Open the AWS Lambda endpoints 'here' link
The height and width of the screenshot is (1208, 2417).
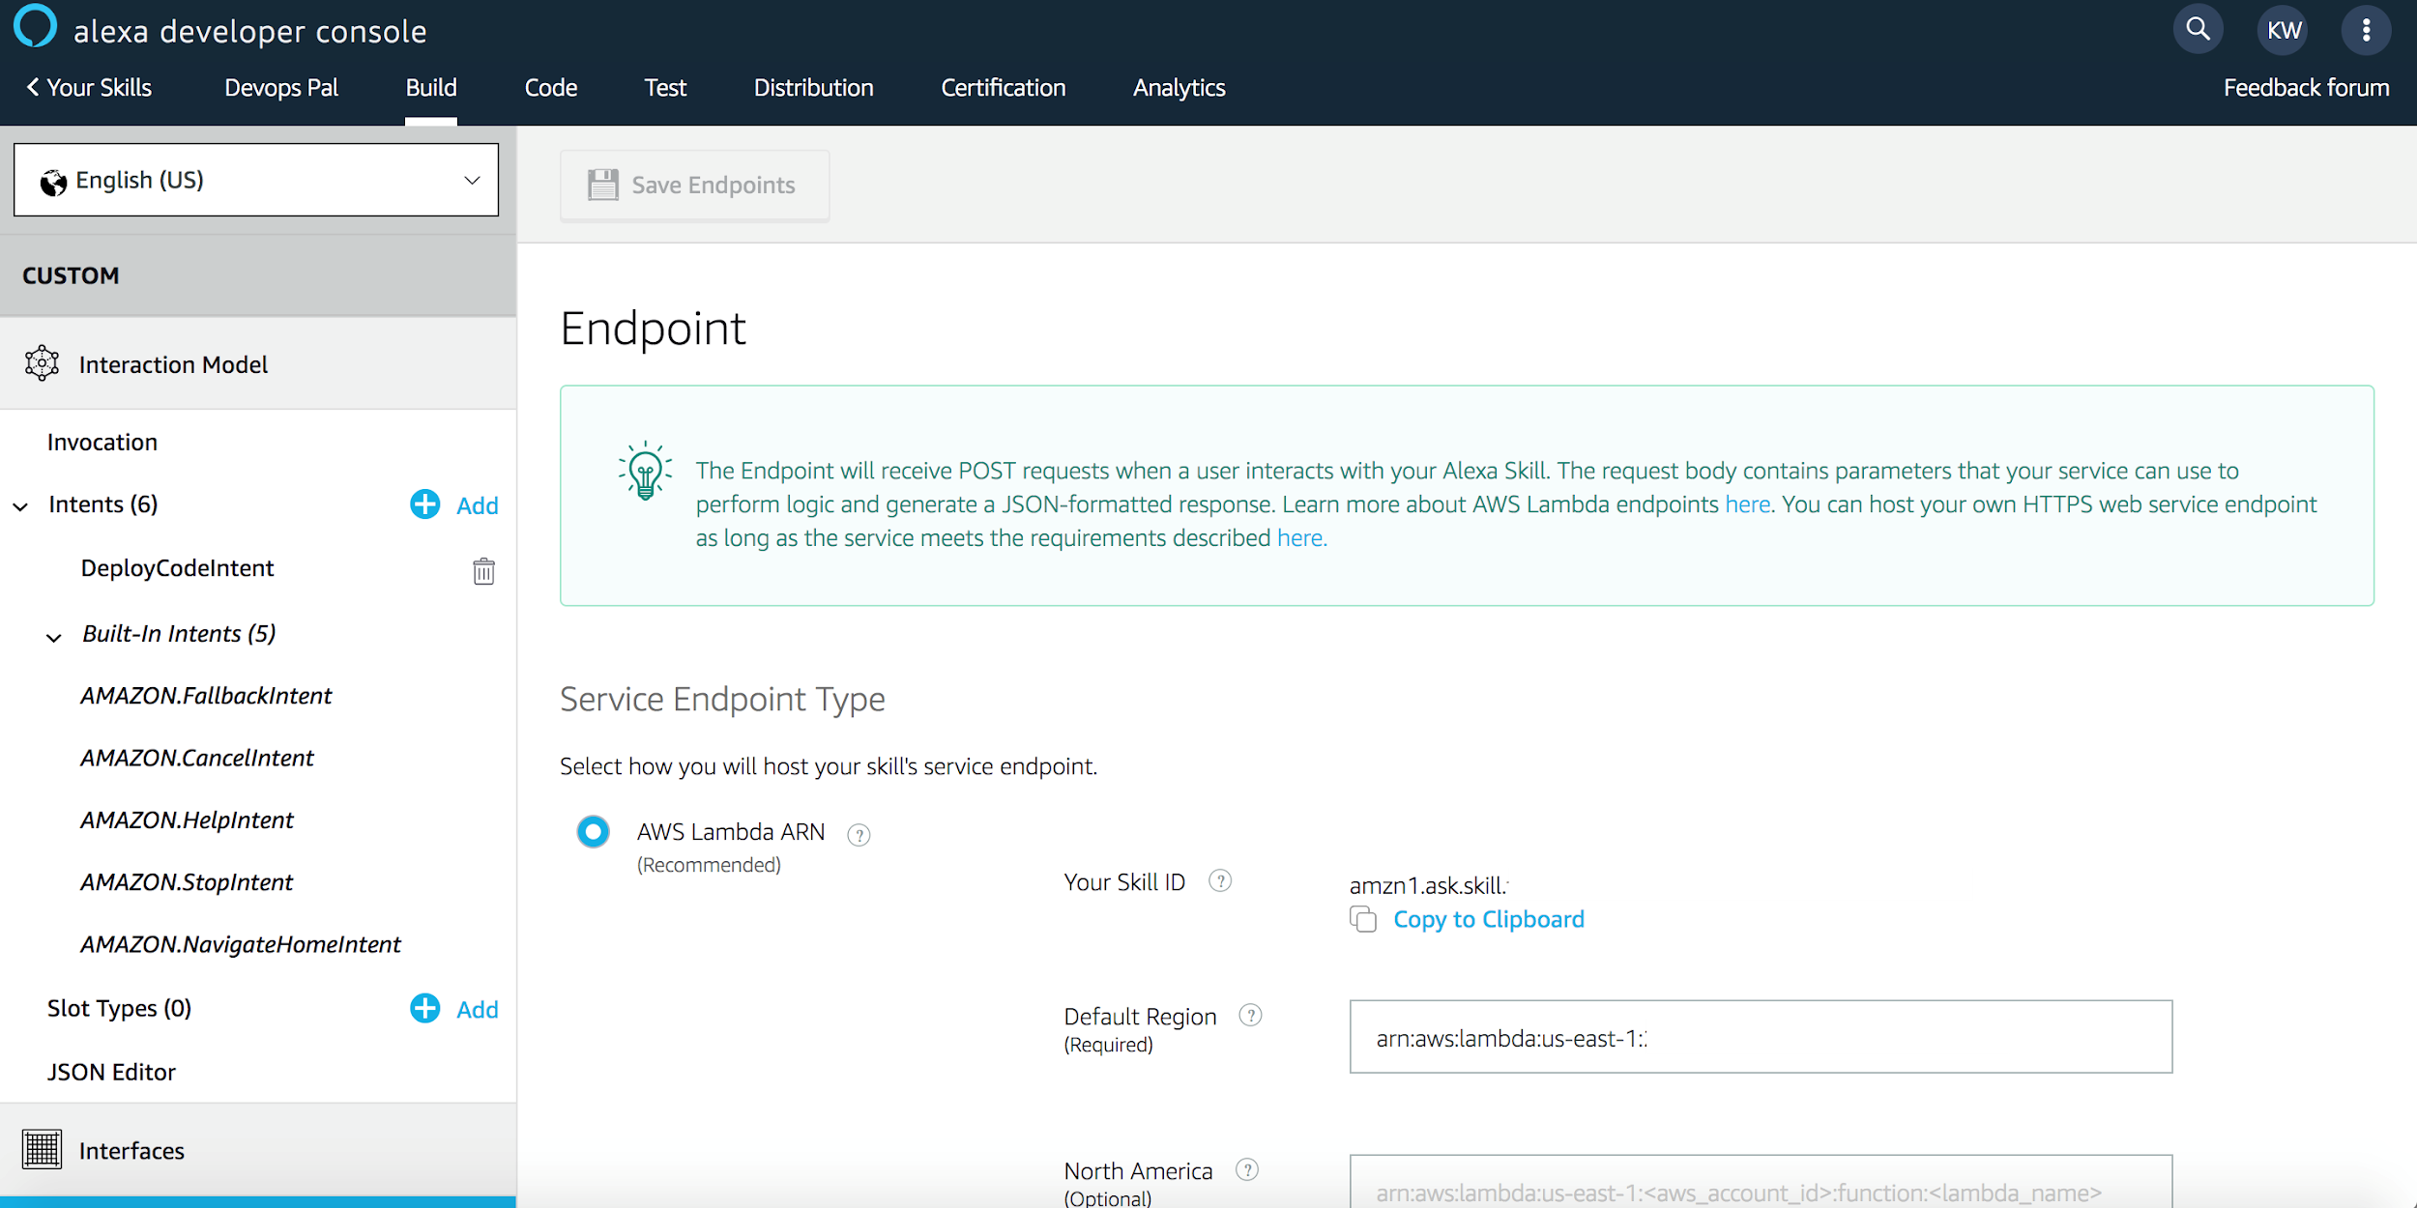tap(1746, 503)
